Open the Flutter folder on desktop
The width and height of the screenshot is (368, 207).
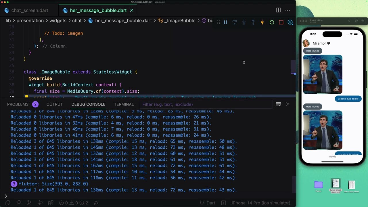point(319,186)
